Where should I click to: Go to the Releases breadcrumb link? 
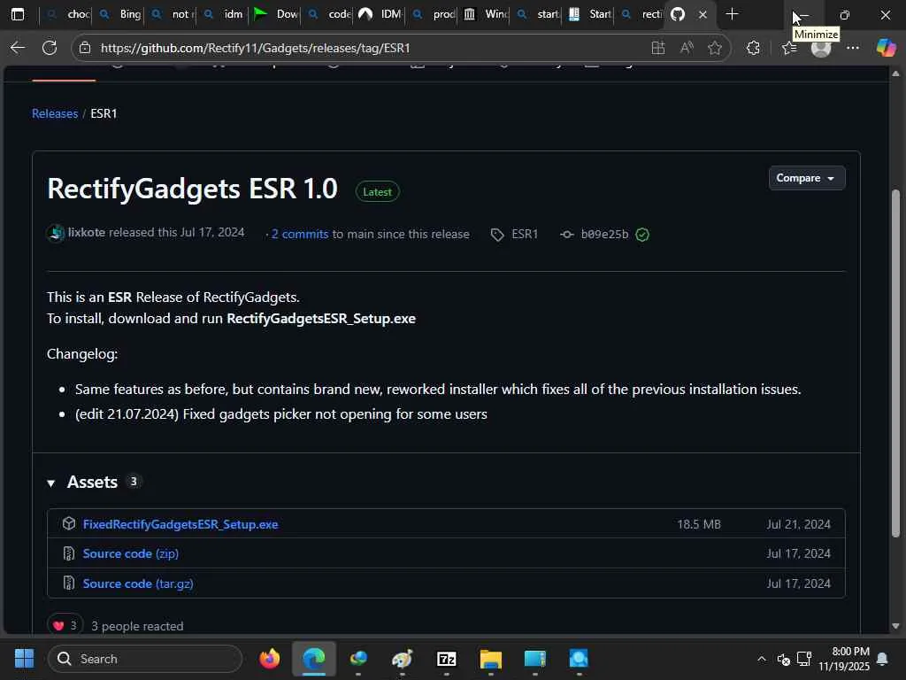55,113
